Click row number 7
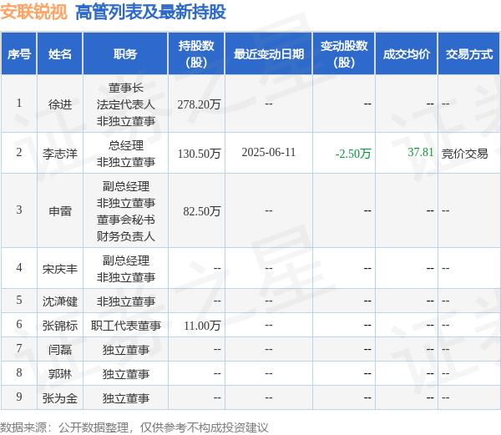 point(19,348)
